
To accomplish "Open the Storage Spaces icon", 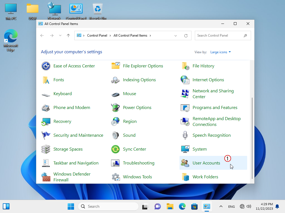I will point(46,149).
